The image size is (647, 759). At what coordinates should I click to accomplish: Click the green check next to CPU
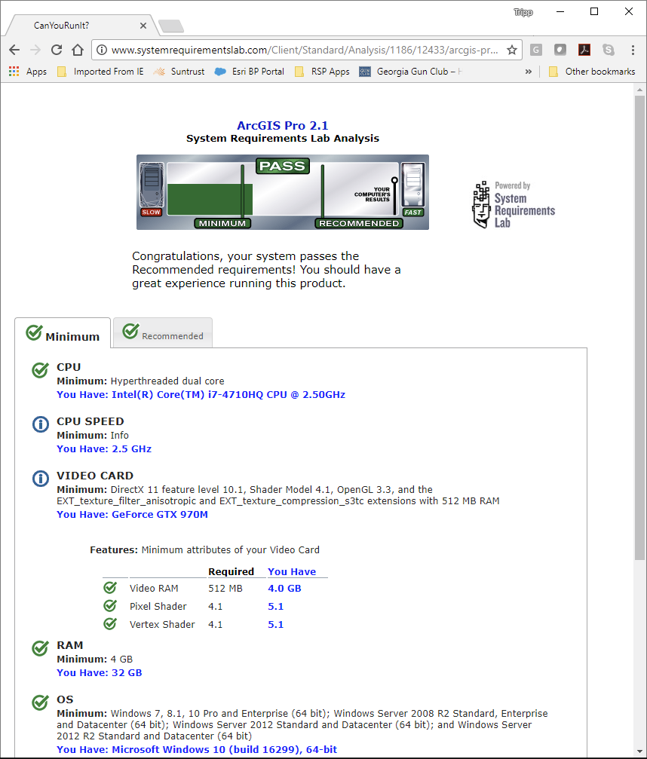40,370
